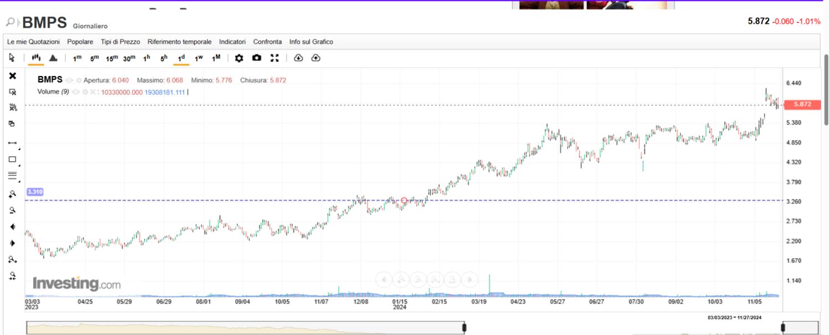Click the faded scroll-right arrow overlay
The height and width of the screenshot is (335, 830).
(469, 279)
